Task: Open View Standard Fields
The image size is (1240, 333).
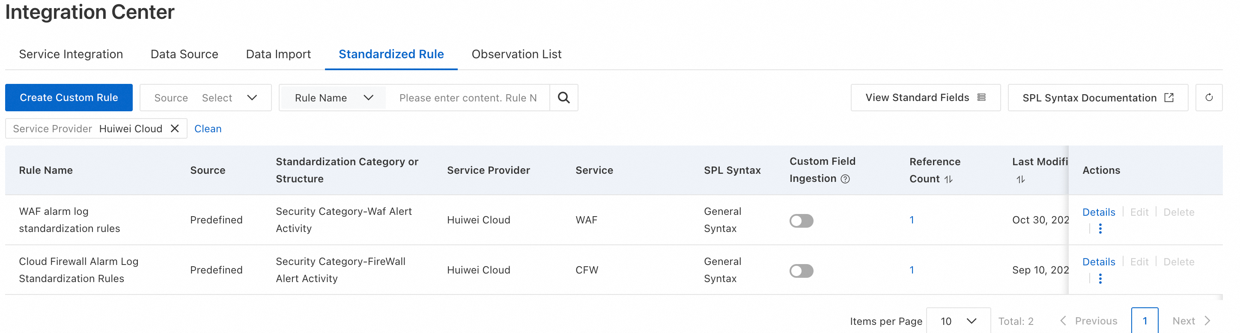Action: [x=925, y=98]
